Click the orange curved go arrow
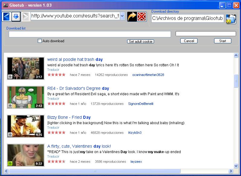The height and width of the screenshot is (176, 241). pos(132,17)
